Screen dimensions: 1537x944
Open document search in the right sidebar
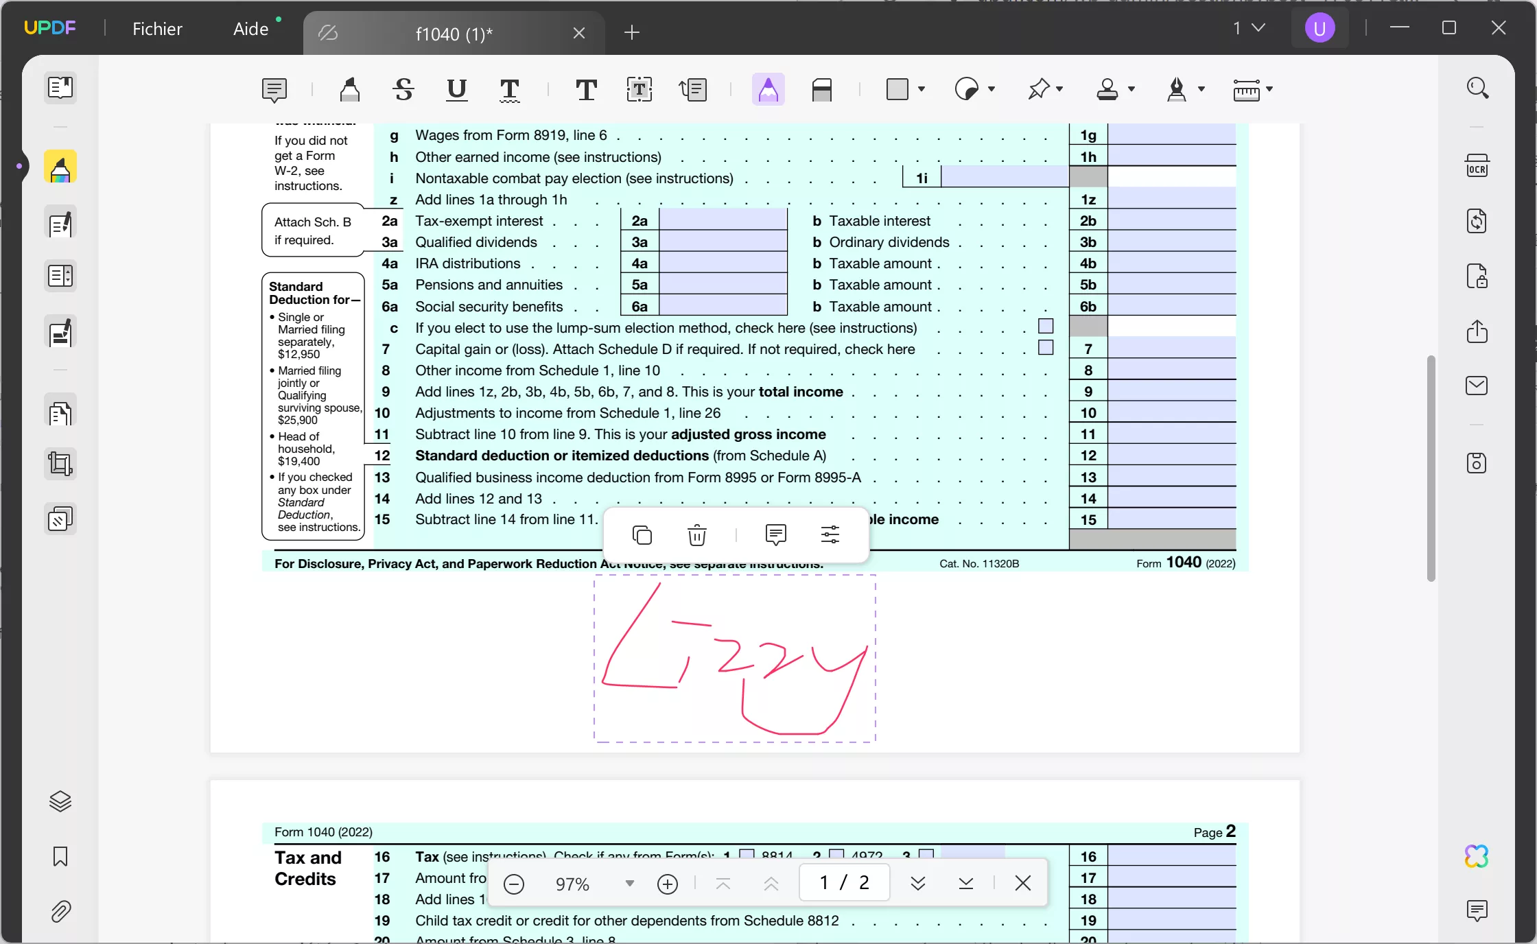click(x=1477, y=88)
